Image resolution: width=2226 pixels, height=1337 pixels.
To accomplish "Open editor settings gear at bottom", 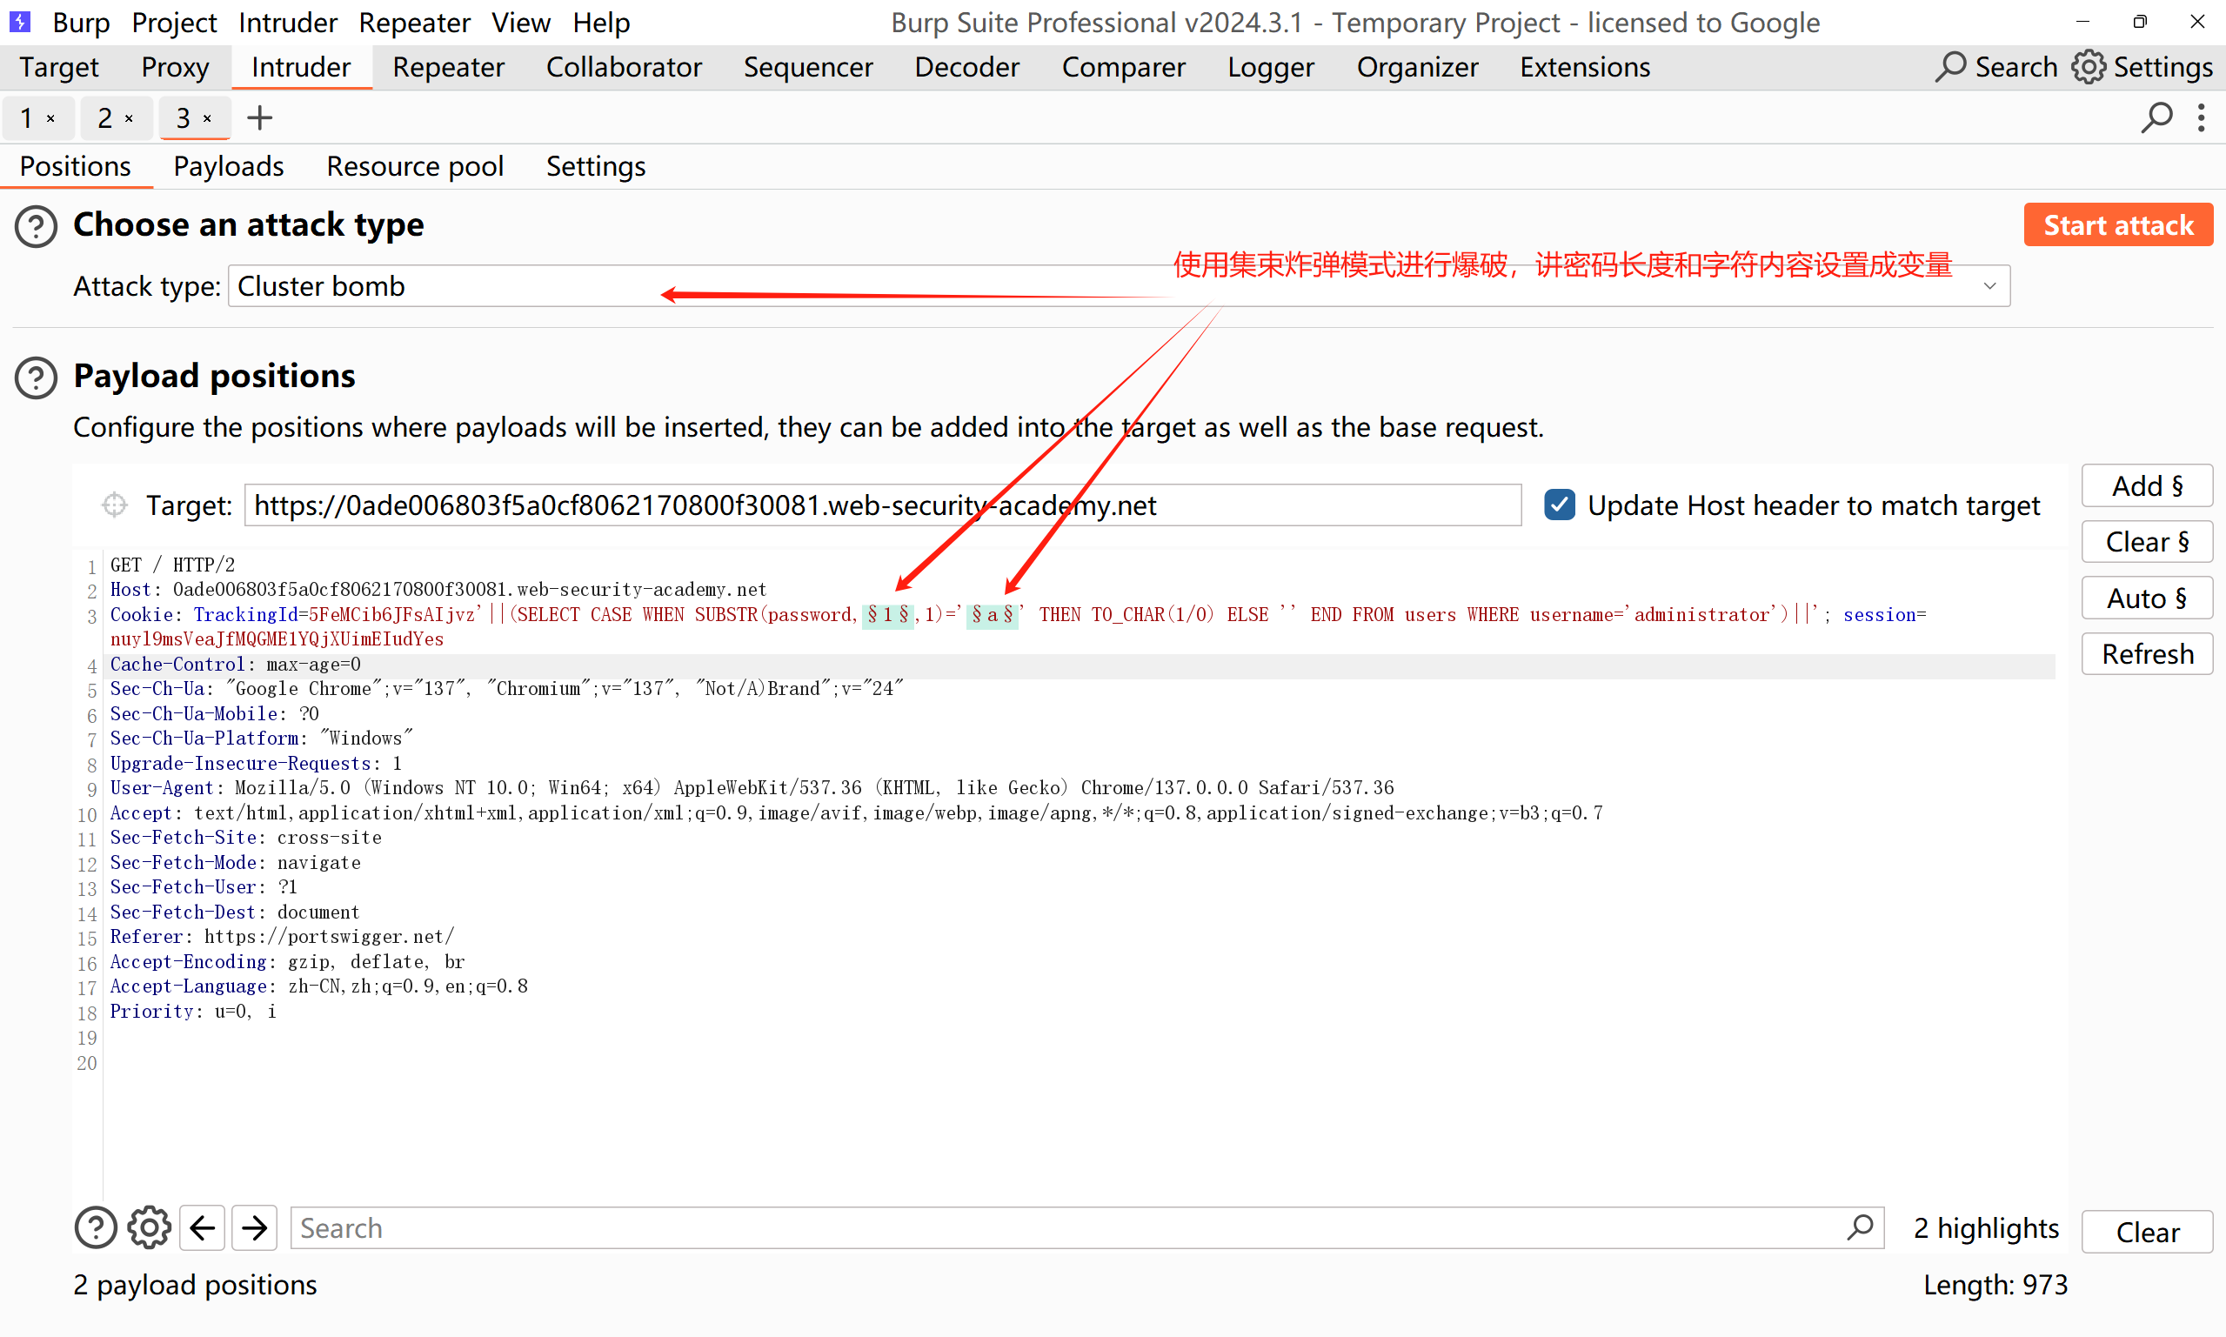I will point(149,1228).
